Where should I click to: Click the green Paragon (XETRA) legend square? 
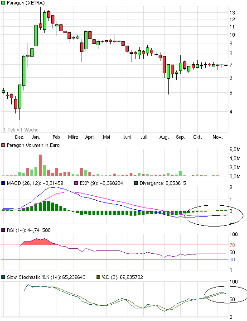coord(3,3)
